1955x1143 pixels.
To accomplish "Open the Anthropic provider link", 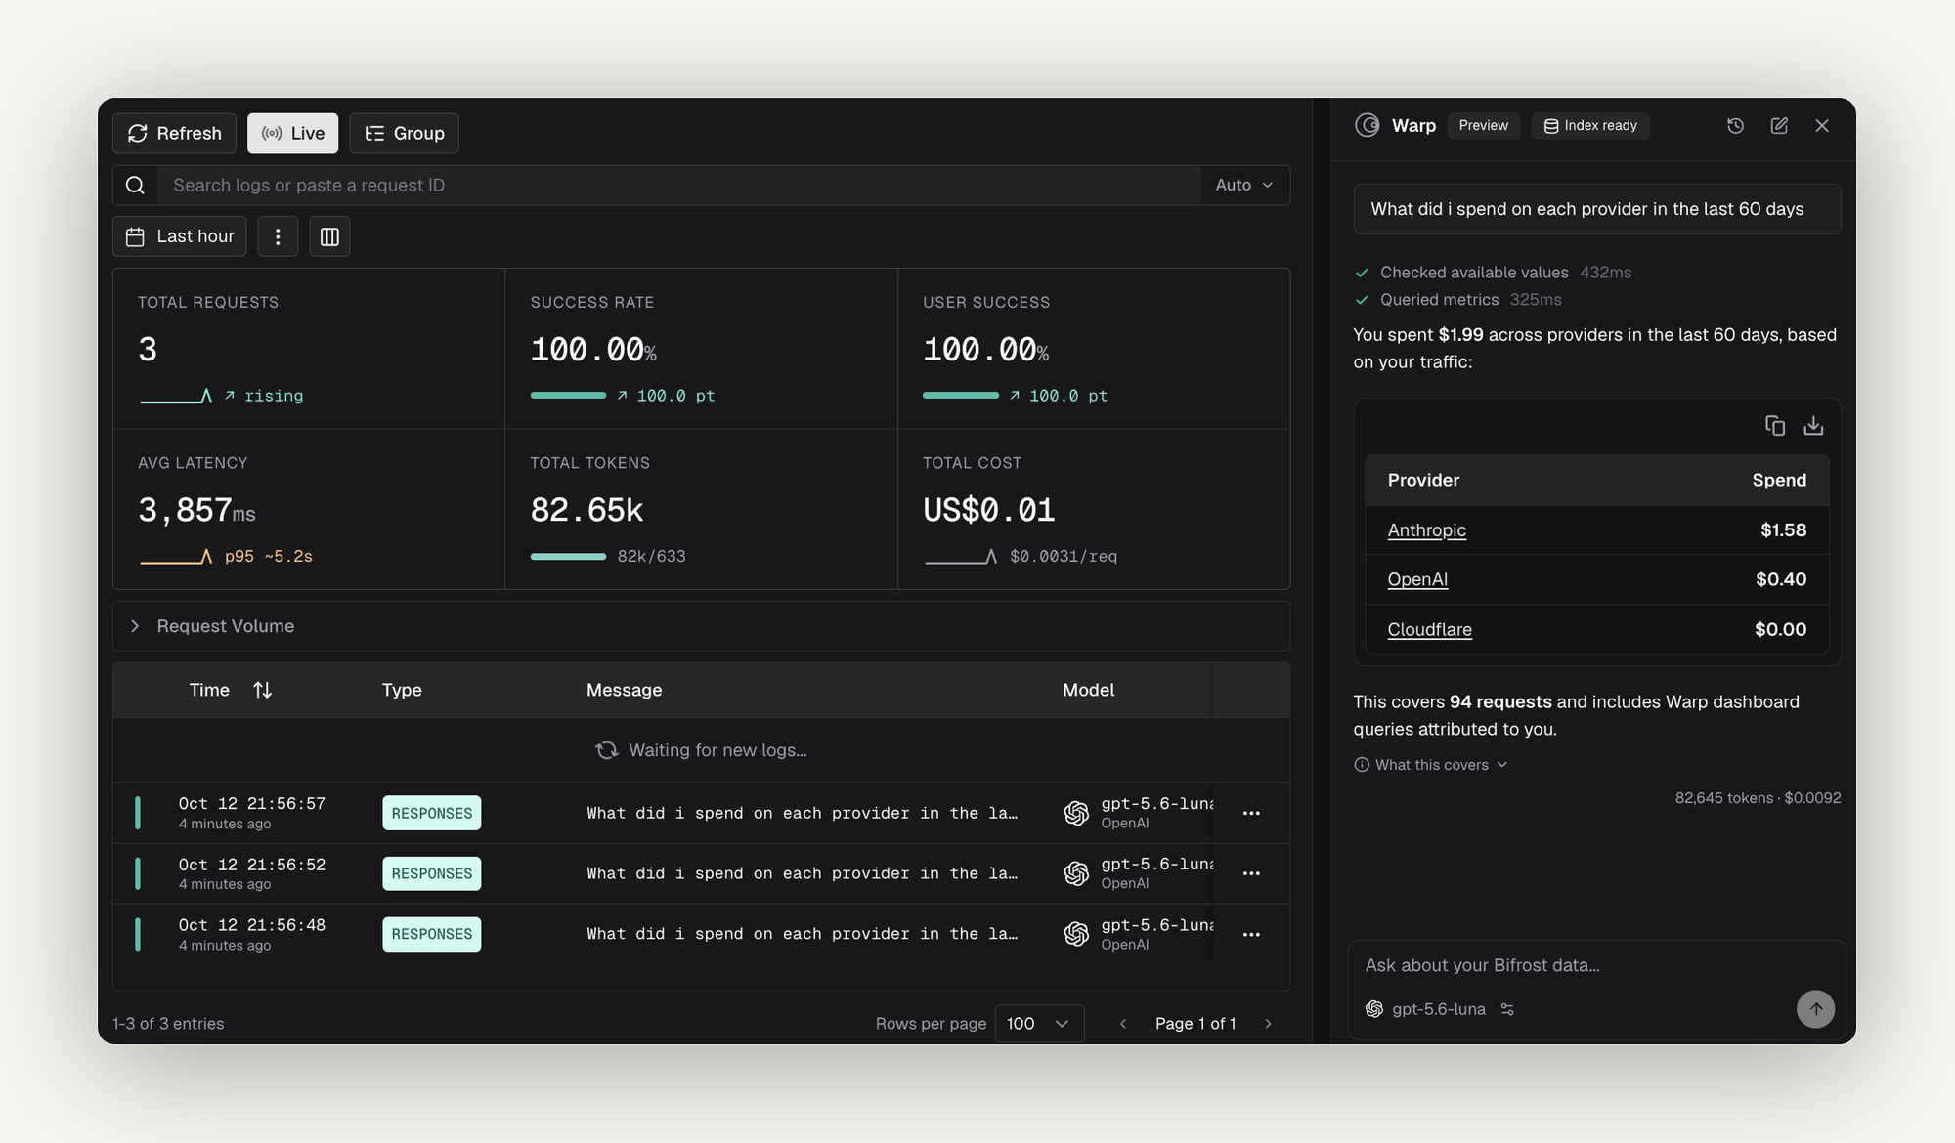I will pyautogui.click(x=1426, y=529).
